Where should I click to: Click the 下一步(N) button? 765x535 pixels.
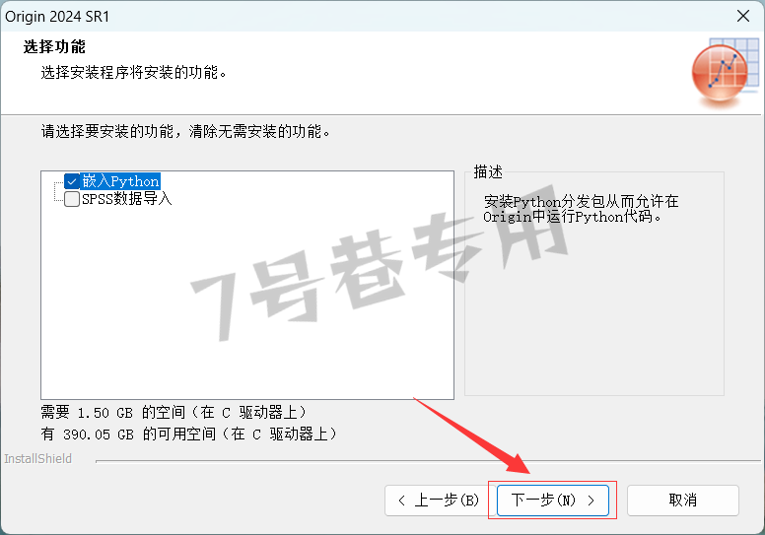click(553, 500)
